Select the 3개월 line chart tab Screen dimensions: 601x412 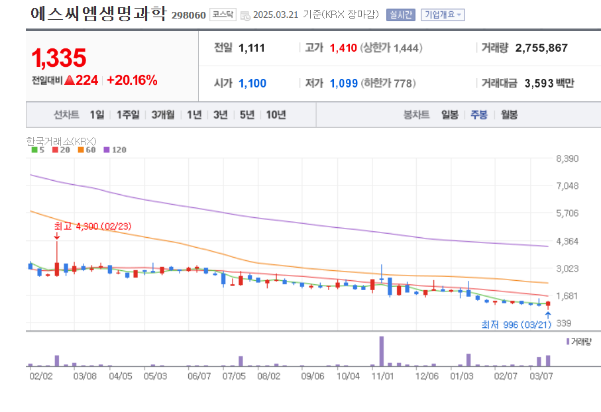point(163,115)
